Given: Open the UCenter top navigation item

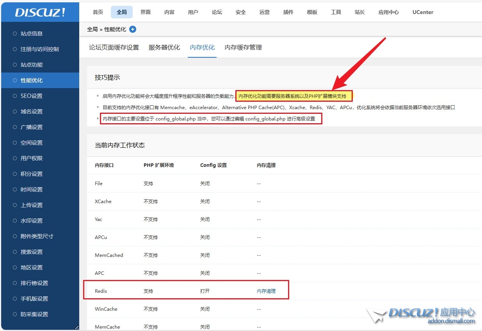Looking at the screenshot, I should (423, 12).
